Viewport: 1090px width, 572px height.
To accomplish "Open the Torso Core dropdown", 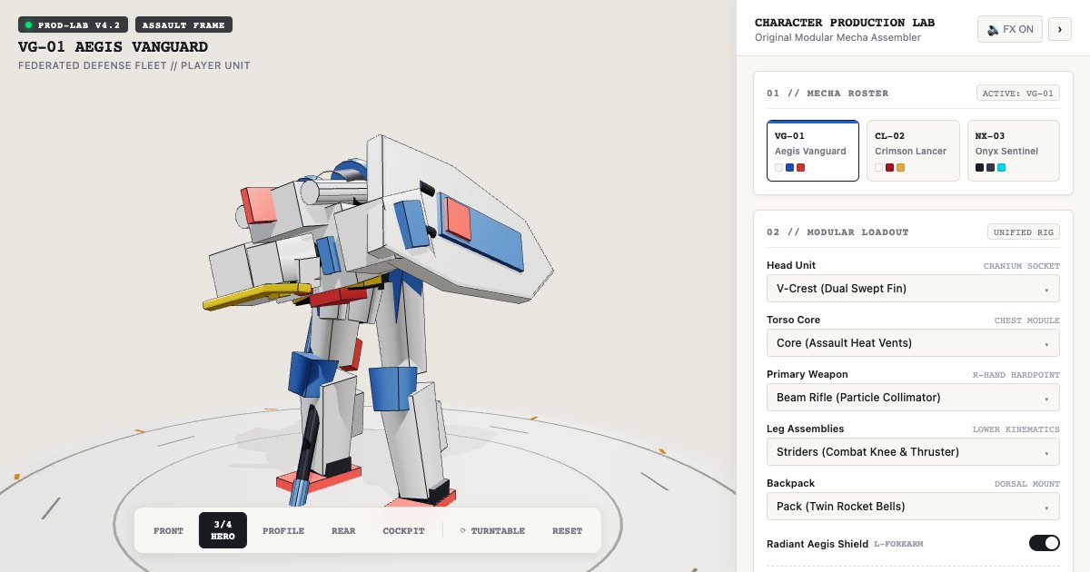I will [913, 343].
